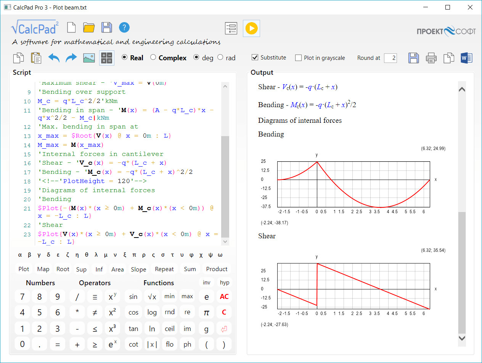Click script line "M_max = M(x_max)"
The height and width of the screenshot is (363, 482).
click(71, 145)
